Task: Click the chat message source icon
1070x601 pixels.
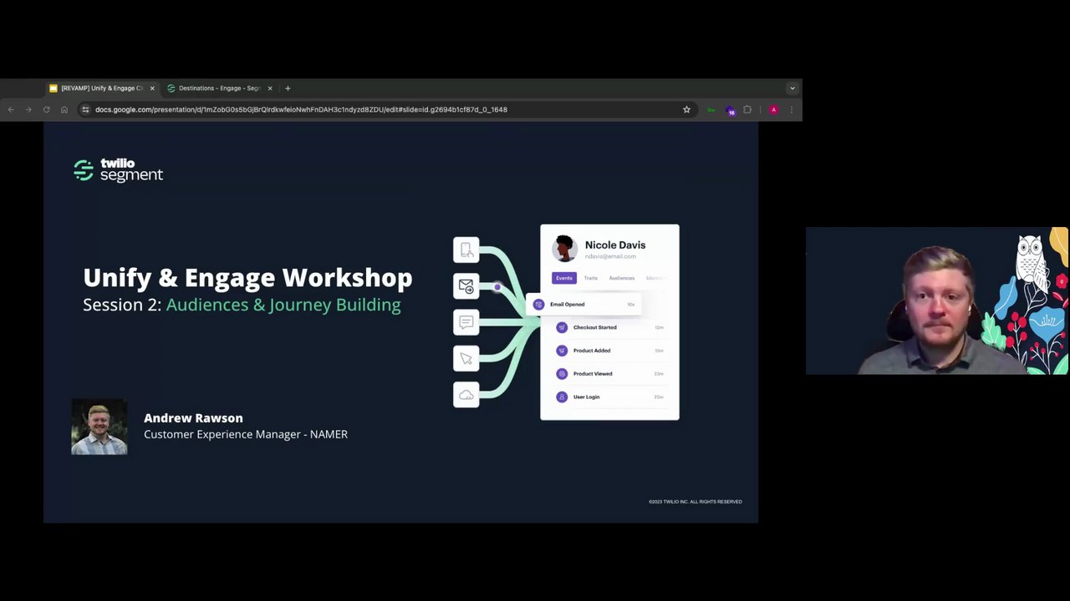Action: 466,322
